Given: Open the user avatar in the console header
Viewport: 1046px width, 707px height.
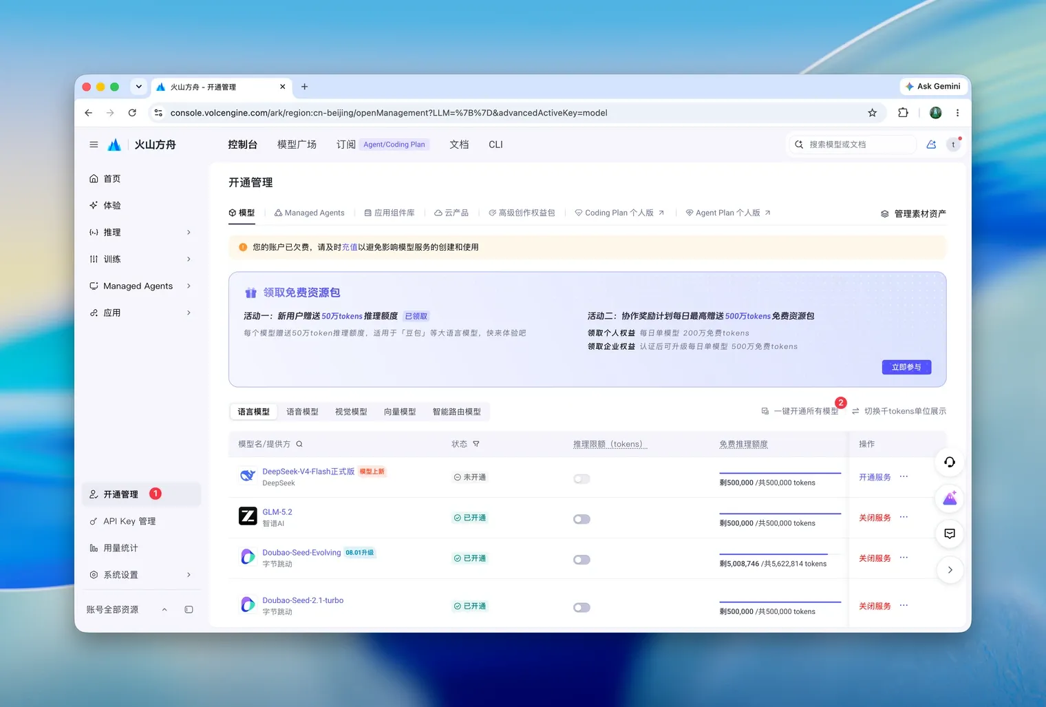Looking at the screenshot, I should pos(953,145).
